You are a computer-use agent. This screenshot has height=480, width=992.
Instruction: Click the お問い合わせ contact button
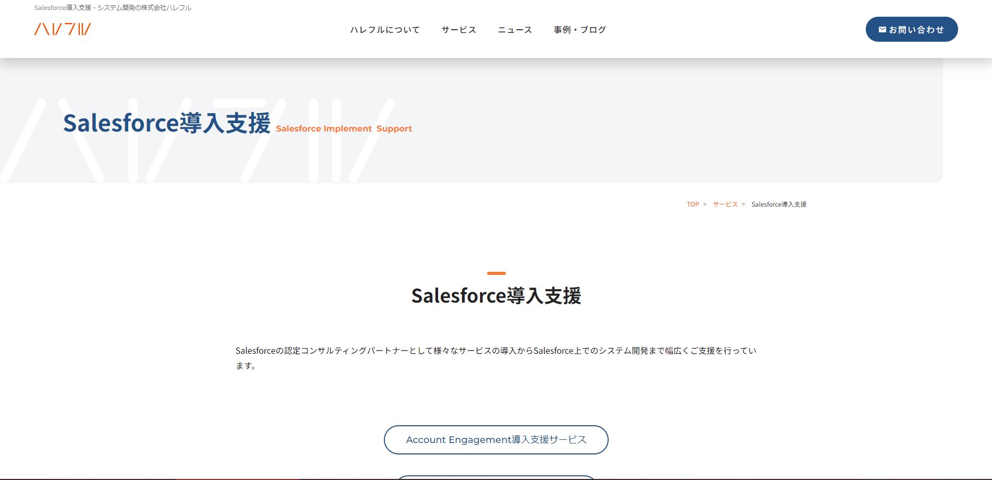pos(911,29)
